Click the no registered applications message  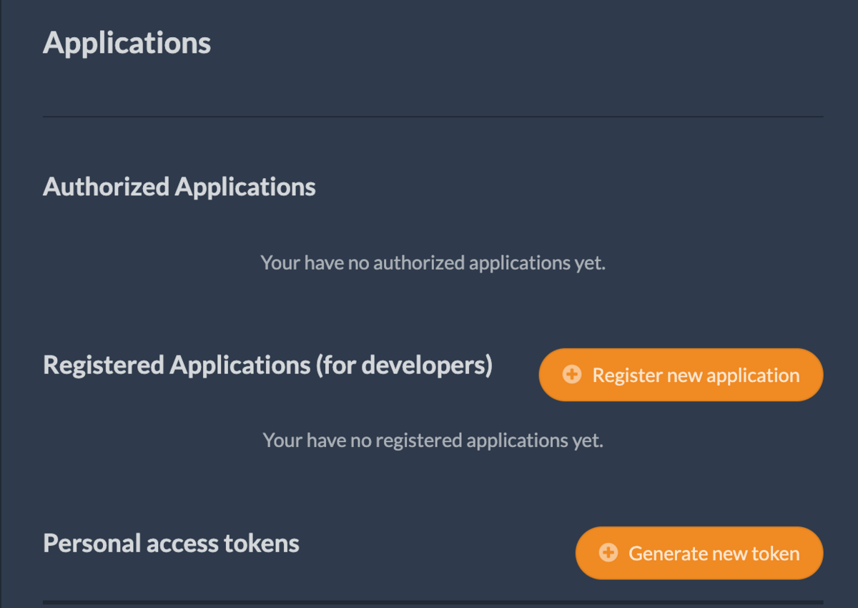tap(433, 440)
